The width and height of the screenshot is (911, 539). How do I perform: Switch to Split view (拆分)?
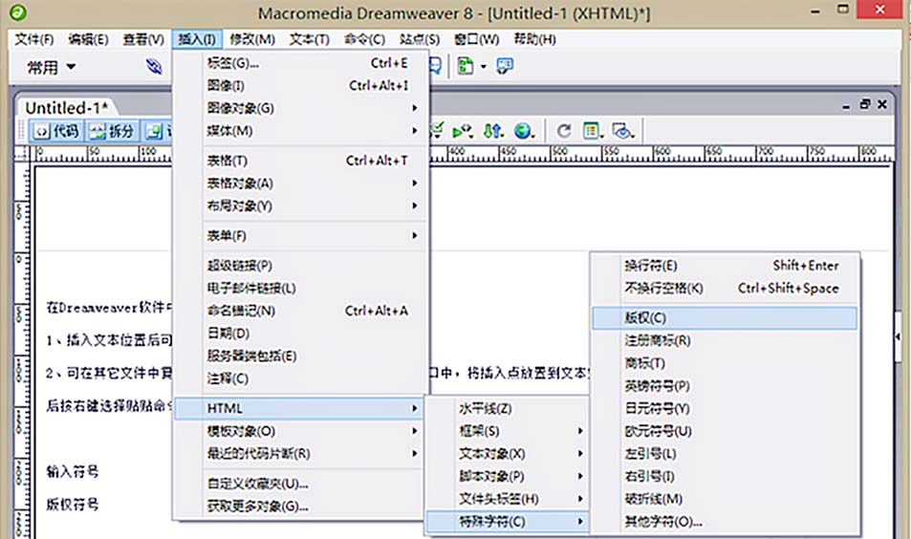(111, 131)
